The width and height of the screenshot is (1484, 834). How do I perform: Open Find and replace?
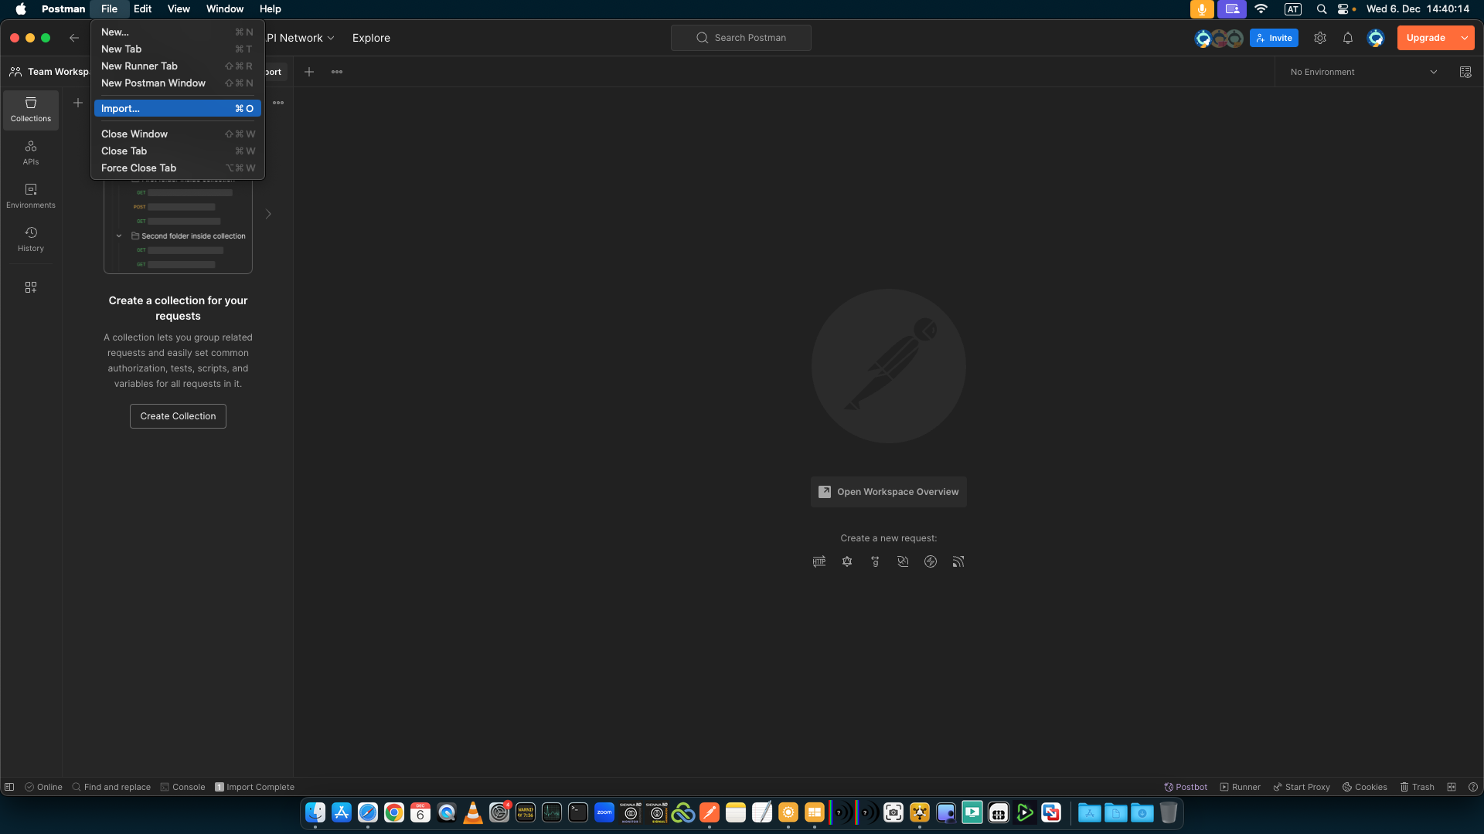pyautogui.click(x=111, y=787)
